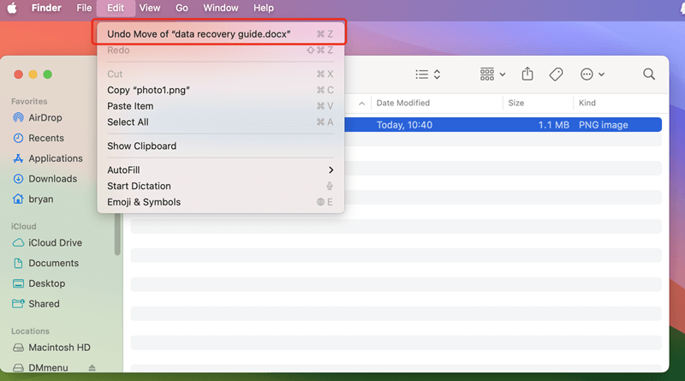Open the Finder menu in menu bar
Viewport: 685px width, 381px height.
point(46,8)
